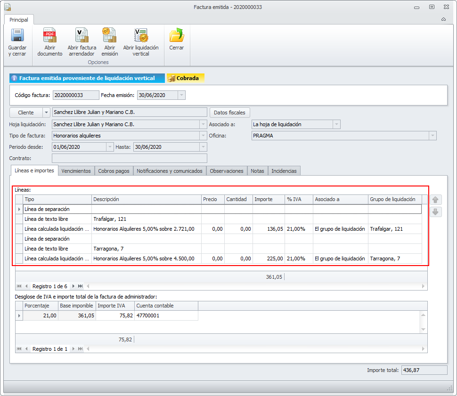Click the Código factura input field
The image size is (457, 396).
tap(75, 95)
